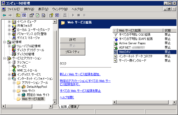Open the Properties toolbar icon
The height and width of the screenshot is (115, 178).
click(32, 15)
